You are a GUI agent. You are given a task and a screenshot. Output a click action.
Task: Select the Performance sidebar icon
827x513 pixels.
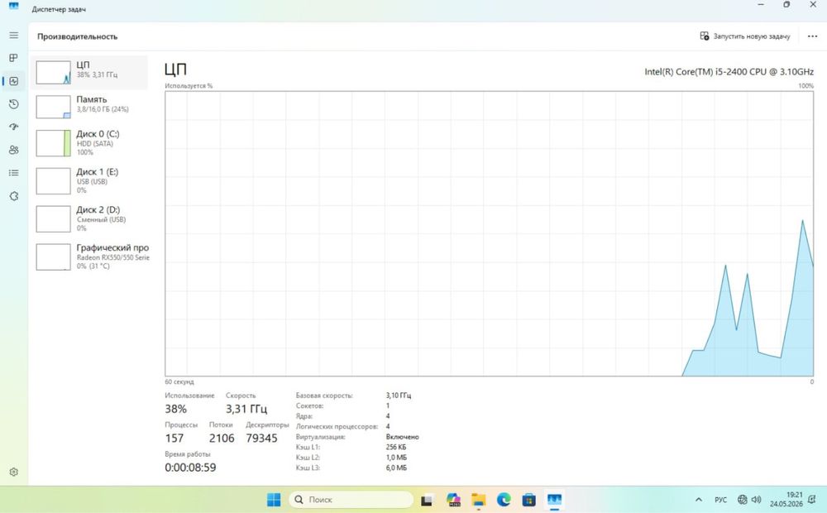click(x=14, y=81)
